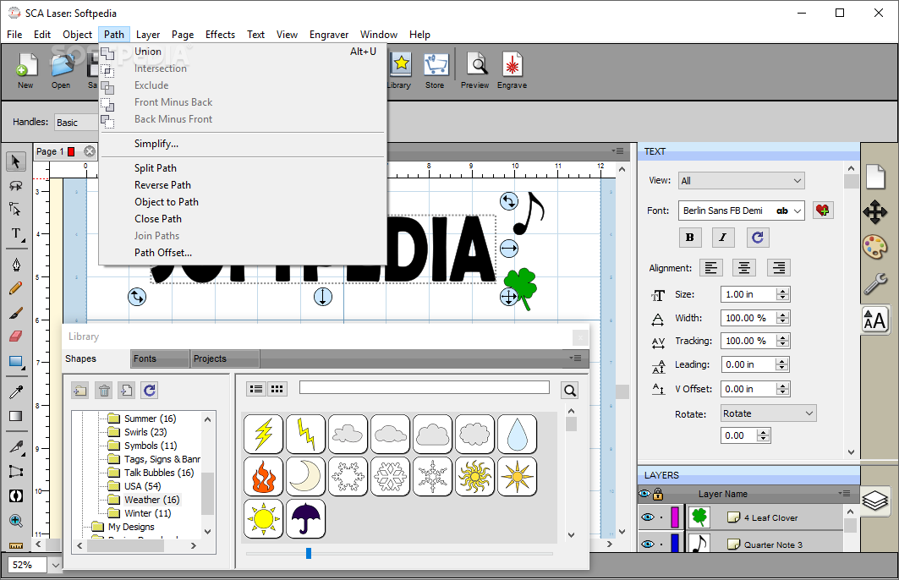The width and height of the screenshot is (899, 580).
Task: Select the Pencil tool
Action: pyautogui.click(x=16, y=288)
